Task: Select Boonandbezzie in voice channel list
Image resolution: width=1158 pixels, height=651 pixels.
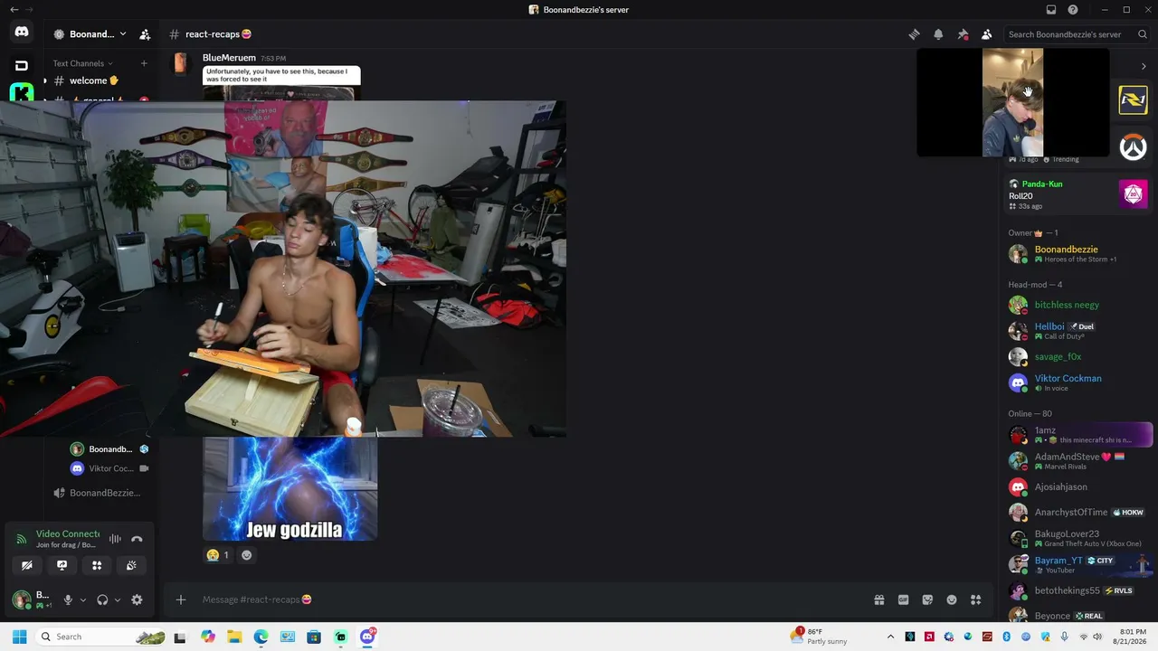Action: click(x=109, y=449)
